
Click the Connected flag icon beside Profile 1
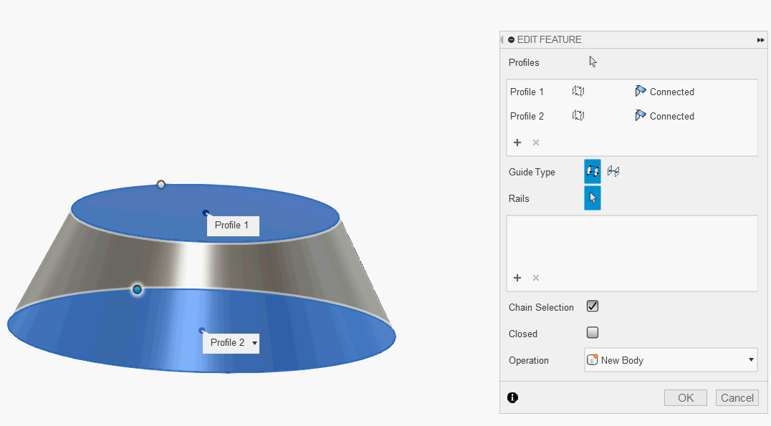coord(641,91)
